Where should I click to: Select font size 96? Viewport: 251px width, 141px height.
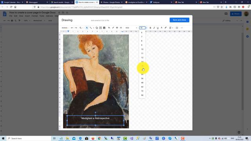(x=142, y=95)
